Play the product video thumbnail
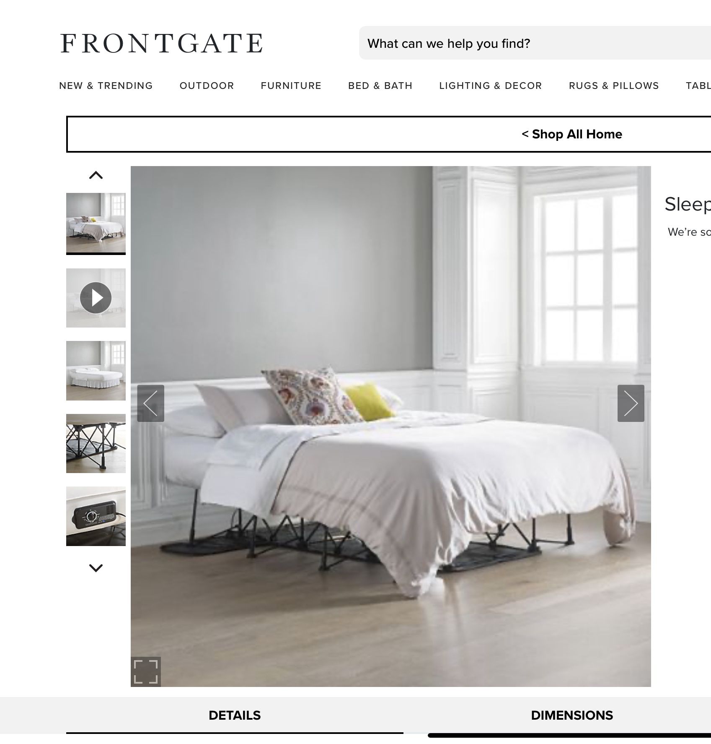The height and width of the screenshot is (744, 711). coord(96,298)
